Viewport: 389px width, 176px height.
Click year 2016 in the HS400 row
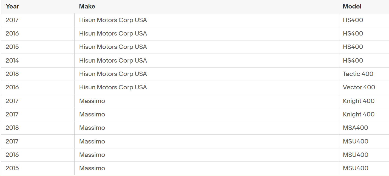click(12, 33)
